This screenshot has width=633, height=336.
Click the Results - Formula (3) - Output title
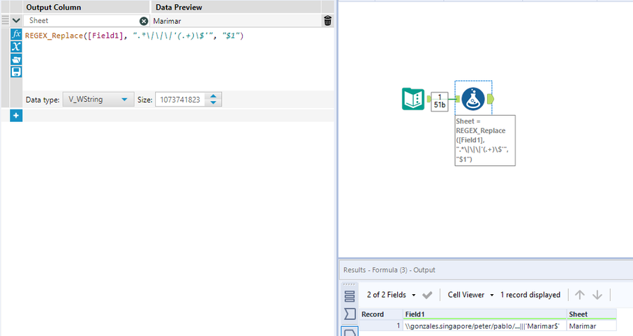(x=389, y=270)
